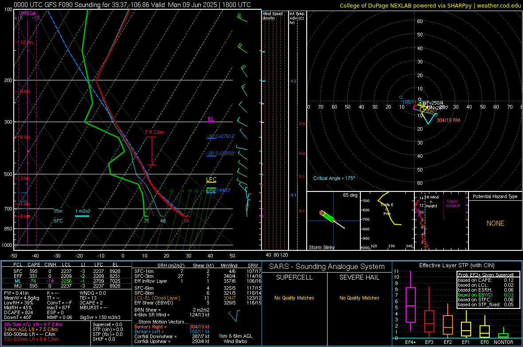Click the NONE hazard type value
Image resolution: width=523 pixels, height=347 pixels.
pos(496,223)
